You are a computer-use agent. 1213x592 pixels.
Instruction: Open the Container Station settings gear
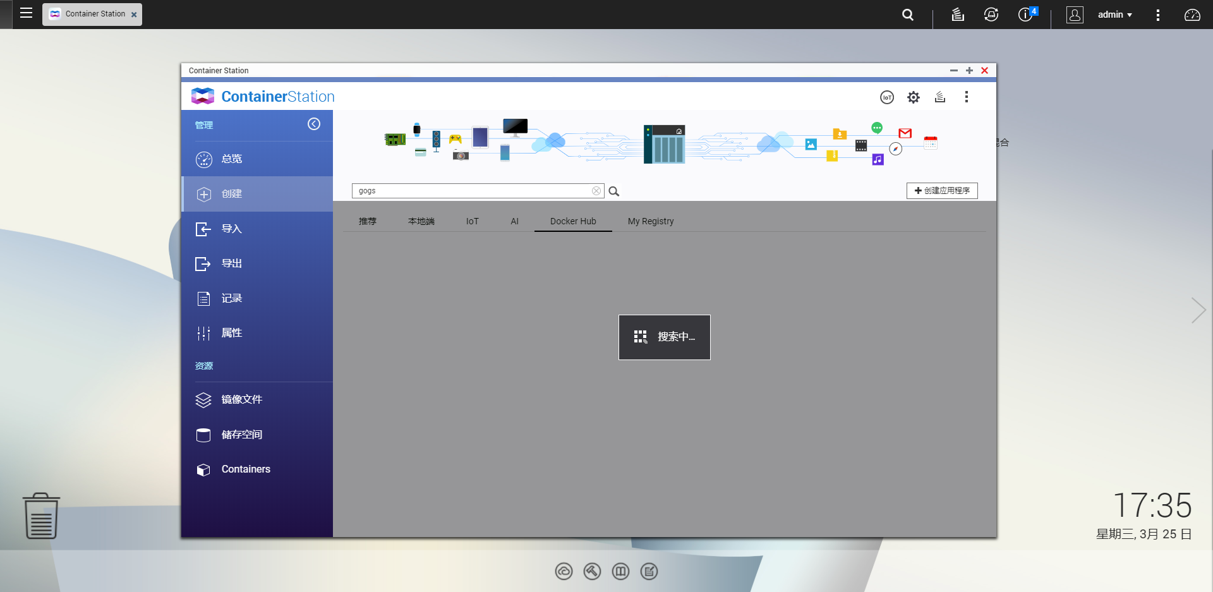coord(913,97)
